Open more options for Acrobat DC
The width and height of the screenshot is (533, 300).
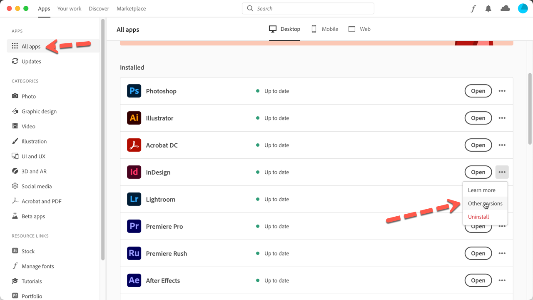coord(502,145)
